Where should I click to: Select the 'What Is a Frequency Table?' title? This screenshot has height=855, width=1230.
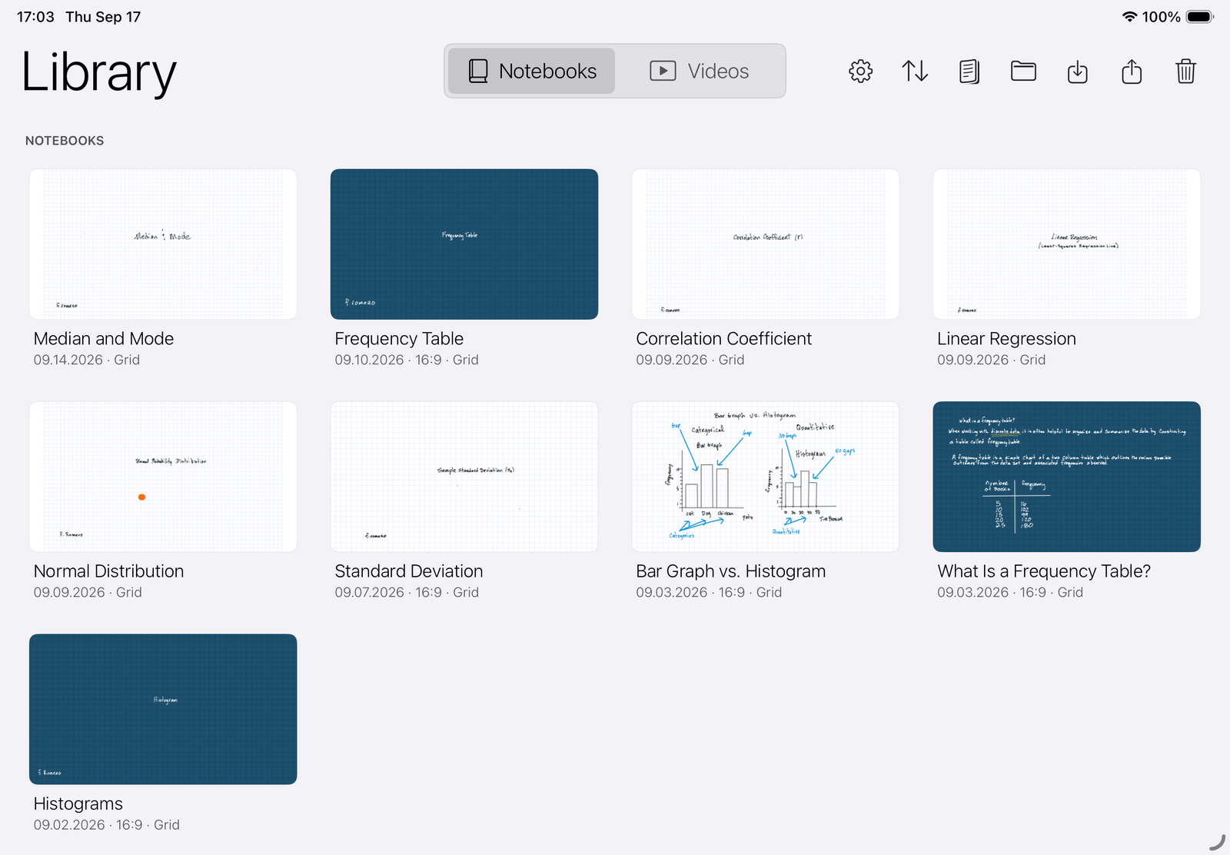pos(1044,571)
